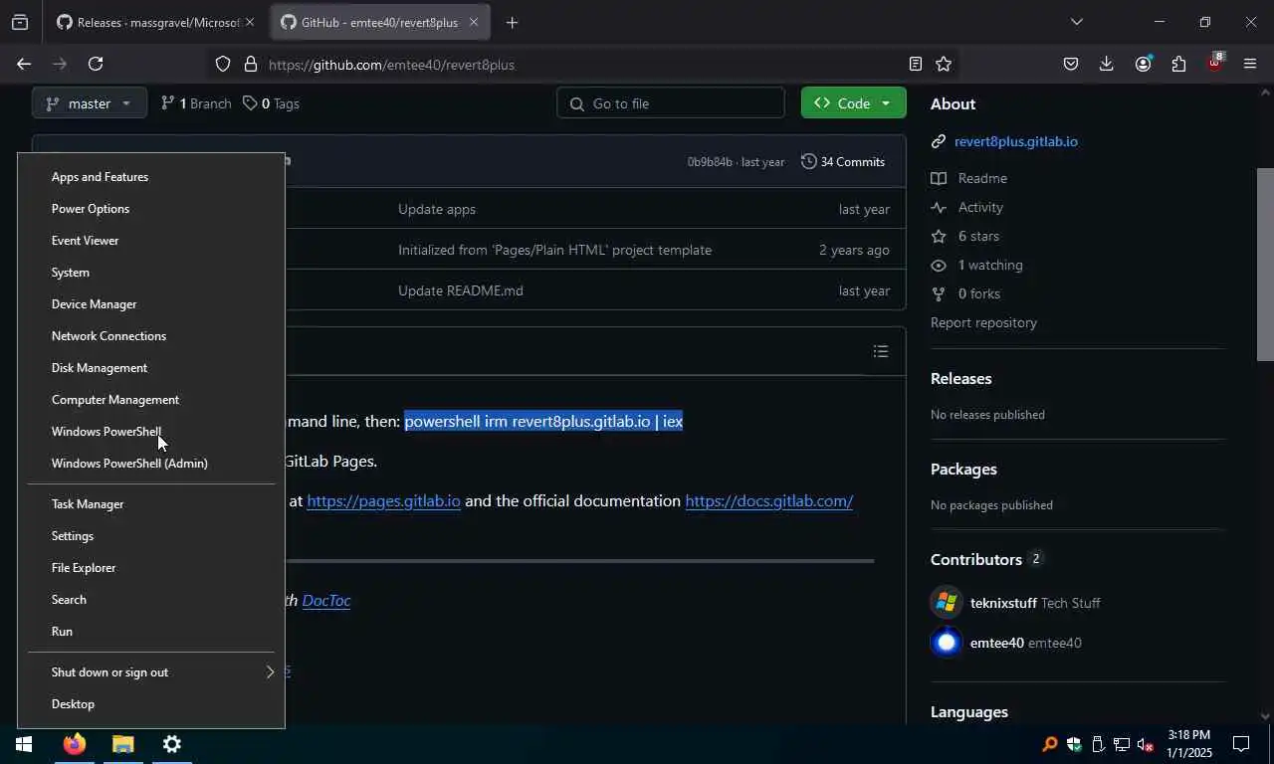The height and width of the screenshot is (764, 1274).
Task: Open the list all tabs dropdown
Action: (x=1076, y=22)
